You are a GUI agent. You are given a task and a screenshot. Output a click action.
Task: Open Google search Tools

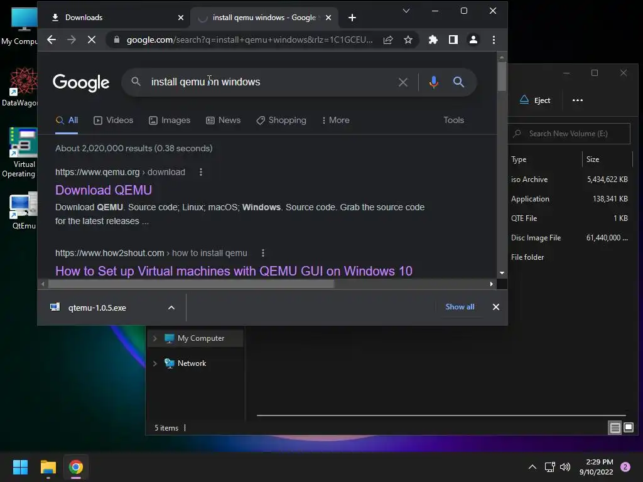(x=453, y=120)
